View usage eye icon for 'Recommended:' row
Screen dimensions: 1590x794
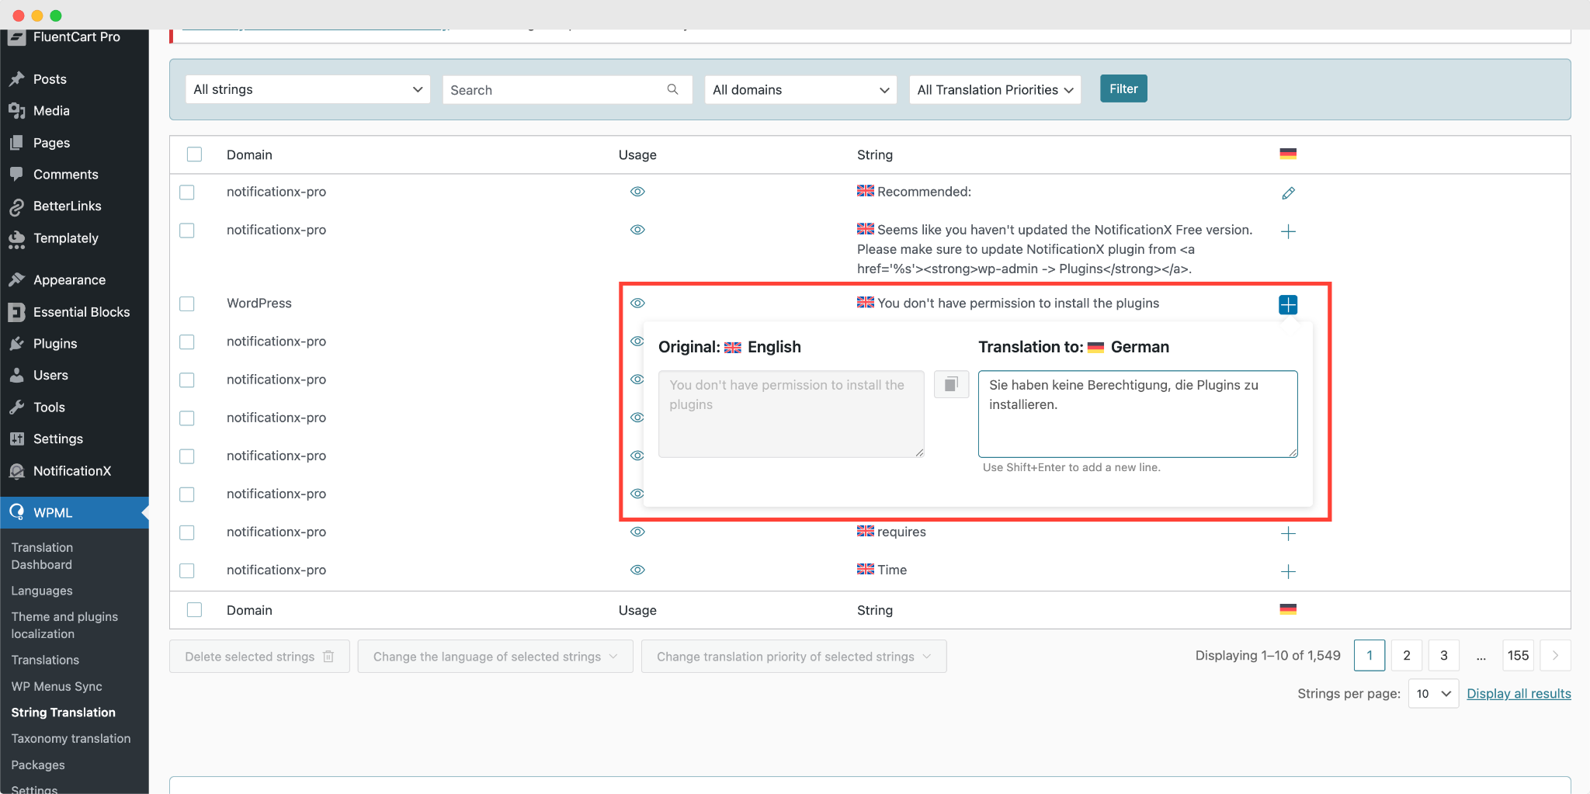point(637,192)
